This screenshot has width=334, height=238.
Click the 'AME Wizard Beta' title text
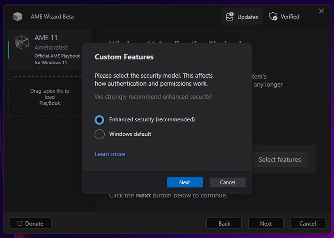coord(52,16)
